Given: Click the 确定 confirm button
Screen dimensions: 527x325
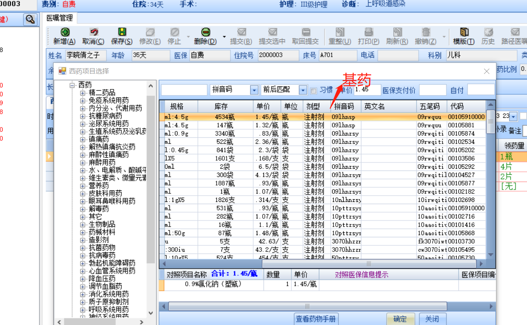Looking at the screenshot, I should [x=399, y=319].
